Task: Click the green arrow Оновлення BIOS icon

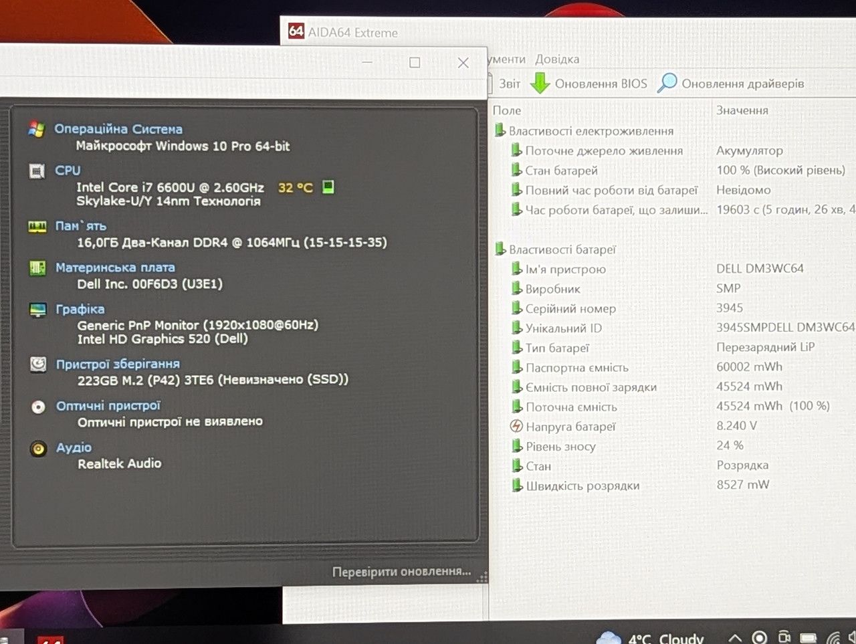Action: pos(540,83)
